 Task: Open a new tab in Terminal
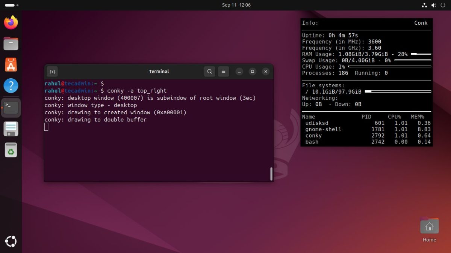coord(52,72)
